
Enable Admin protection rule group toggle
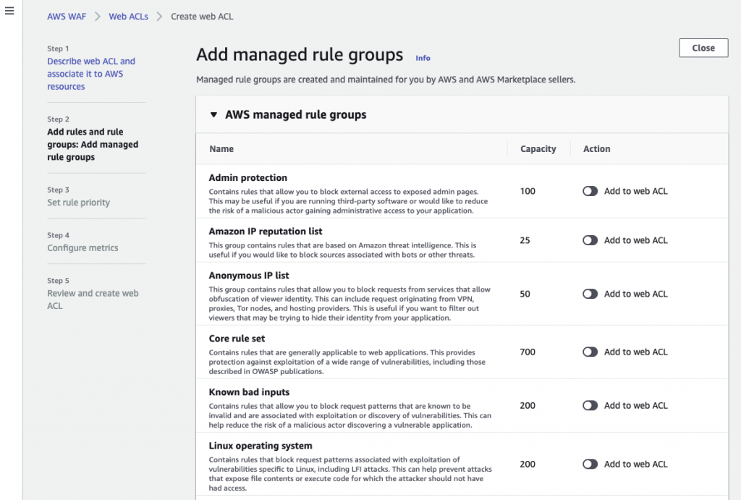coord(590,191)
